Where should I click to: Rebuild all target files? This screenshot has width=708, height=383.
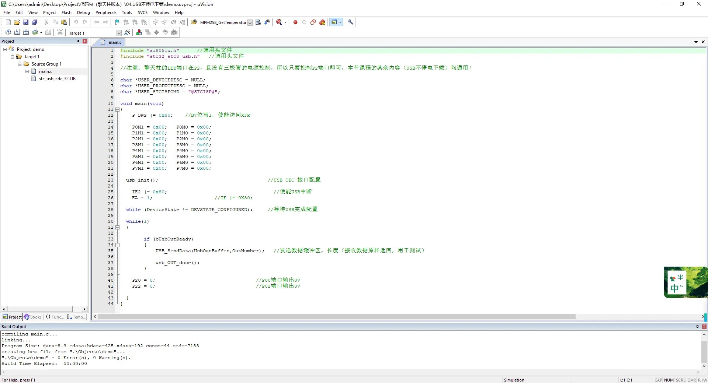pyautogui.click(x=26, y=32)
